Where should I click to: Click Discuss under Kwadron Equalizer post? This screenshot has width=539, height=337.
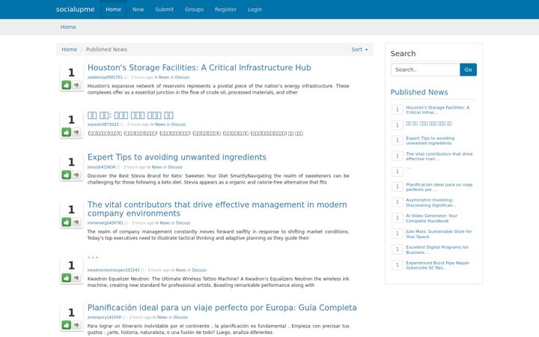click(x=199, y=270)
